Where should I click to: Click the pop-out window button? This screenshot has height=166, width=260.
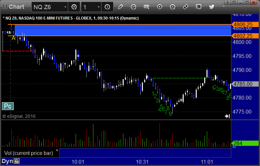pos(234,2)
